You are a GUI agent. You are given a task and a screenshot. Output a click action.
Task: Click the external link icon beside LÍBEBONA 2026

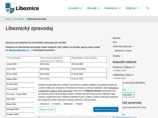132,75
